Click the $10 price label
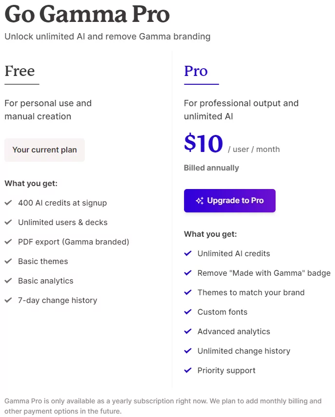Image resolution: width=335 pixels, height=417 pixels. click(204, 143)
